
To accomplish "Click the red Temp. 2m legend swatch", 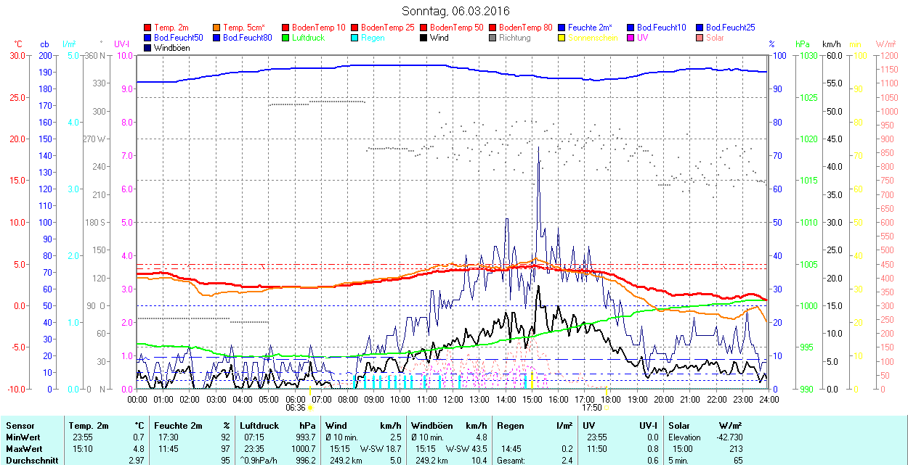I will point(148,28).
